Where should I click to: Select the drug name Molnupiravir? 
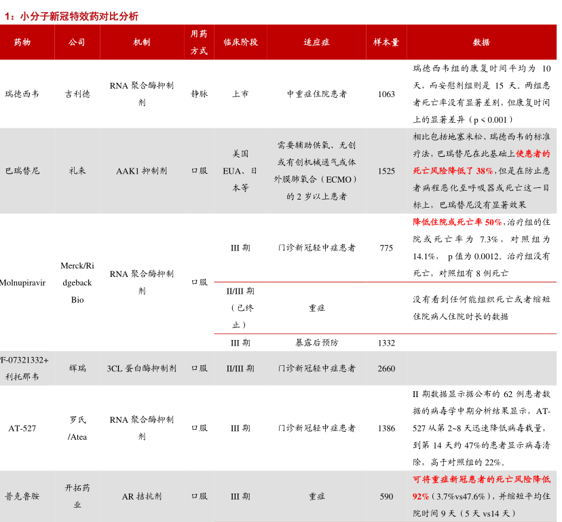(22, 283)
